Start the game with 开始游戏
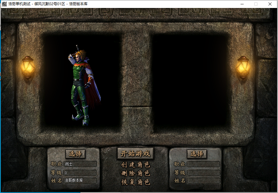The image size is (278, 193). coord(135,153)
